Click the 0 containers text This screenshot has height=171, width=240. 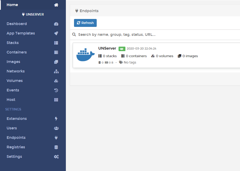[136, 56]
